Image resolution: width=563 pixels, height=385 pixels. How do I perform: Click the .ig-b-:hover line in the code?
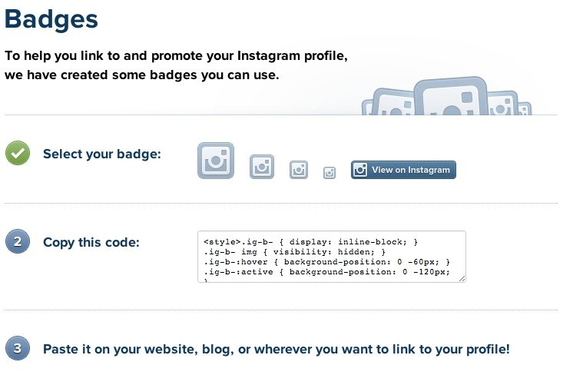tap(326, 262)
